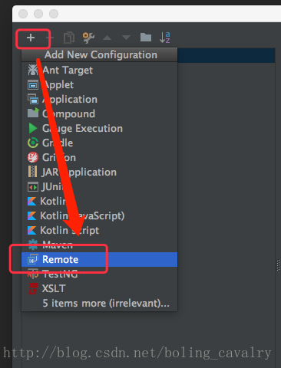281x368 pixels.
Task: Click the create new folder icon
Action: point(146,38)
